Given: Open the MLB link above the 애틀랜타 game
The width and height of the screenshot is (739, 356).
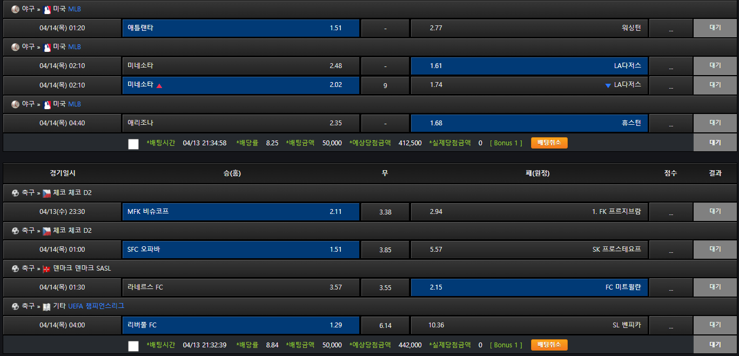Looking at the screenshot, I should pyautogui.click(x=75, y=9).
